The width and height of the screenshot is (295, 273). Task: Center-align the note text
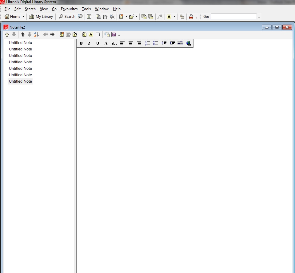point(131,43)
